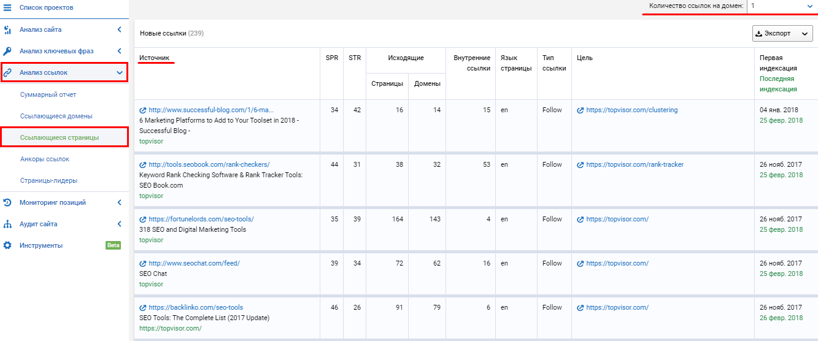This screenshot has width=818, height=341.
Task: Select Ссылающиеся страницы menu item
Action: pos(60,137)
